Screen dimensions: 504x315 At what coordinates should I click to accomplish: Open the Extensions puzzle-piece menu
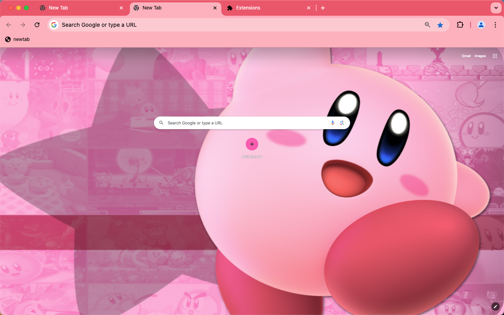[x=460, y=25]
